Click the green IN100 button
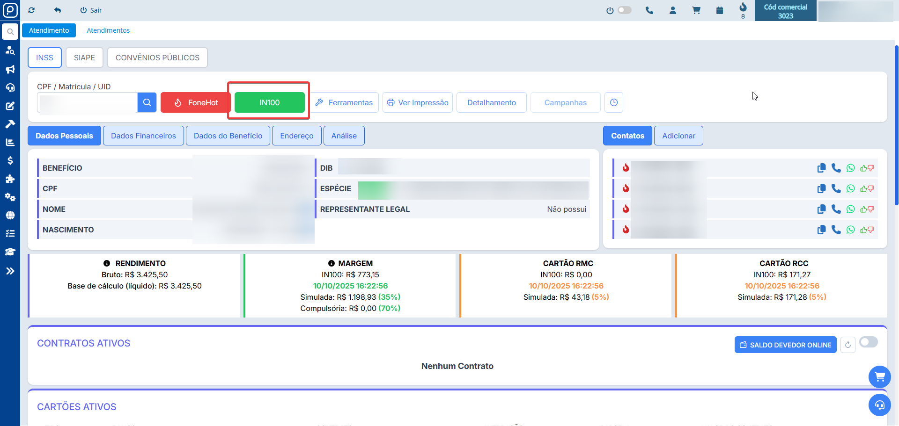The height and width of the screenshot is (426, 899). point(269,102)
